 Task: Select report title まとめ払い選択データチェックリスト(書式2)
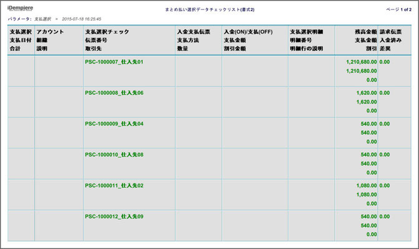[x=210, y=9]
